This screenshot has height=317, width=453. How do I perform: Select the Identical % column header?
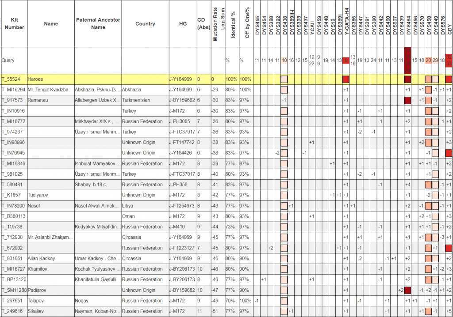pos(233,24)
